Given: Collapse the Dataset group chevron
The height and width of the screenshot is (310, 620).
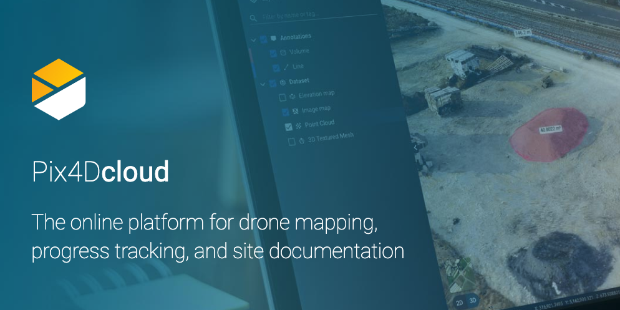Looking at the screenshot, I should [263, 83].
